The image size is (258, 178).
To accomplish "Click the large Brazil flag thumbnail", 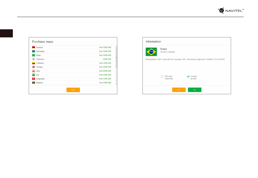I will (x=151, y=52).
